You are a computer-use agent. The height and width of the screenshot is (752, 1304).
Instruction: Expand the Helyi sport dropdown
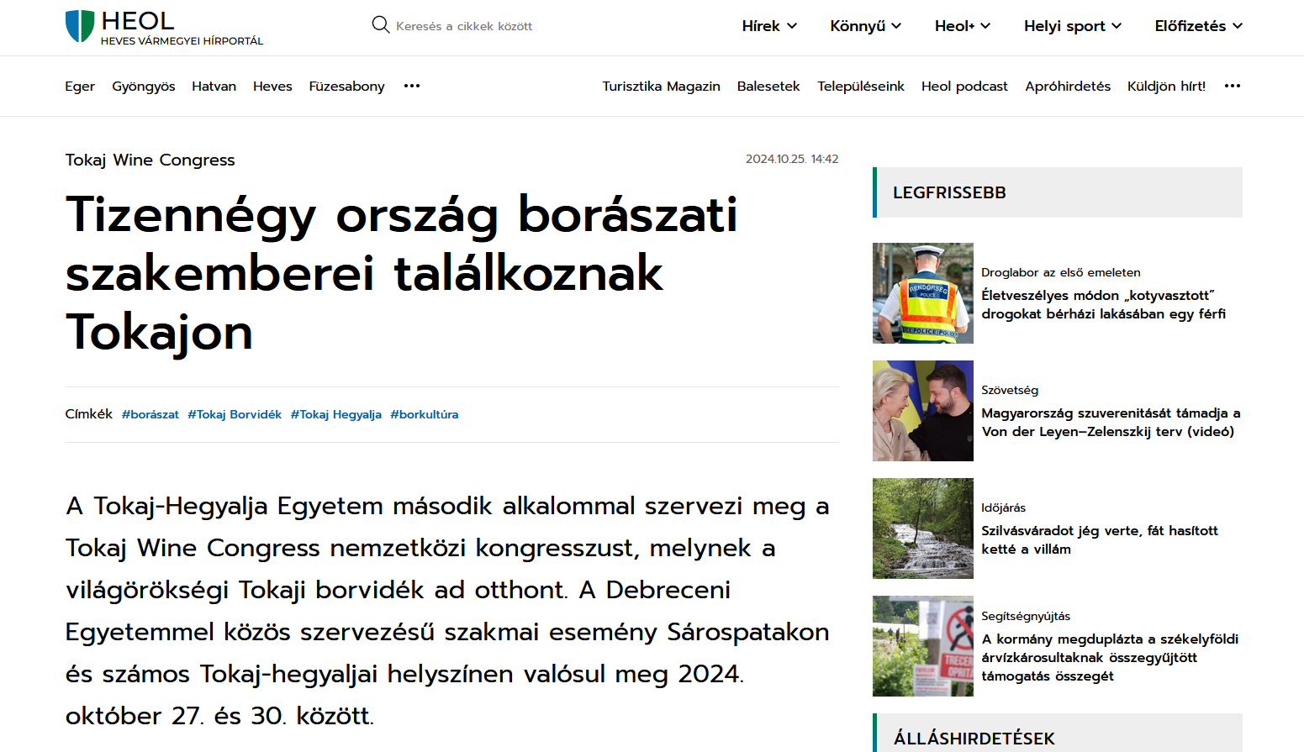coord(1073,26)
